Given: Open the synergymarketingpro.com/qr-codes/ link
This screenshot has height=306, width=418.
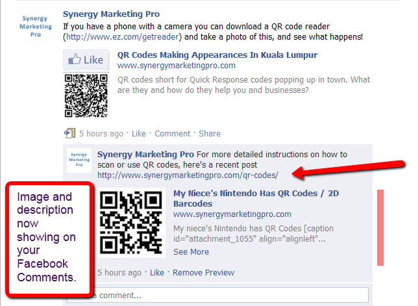Looking at the screenshot, I should click(188, 175).
